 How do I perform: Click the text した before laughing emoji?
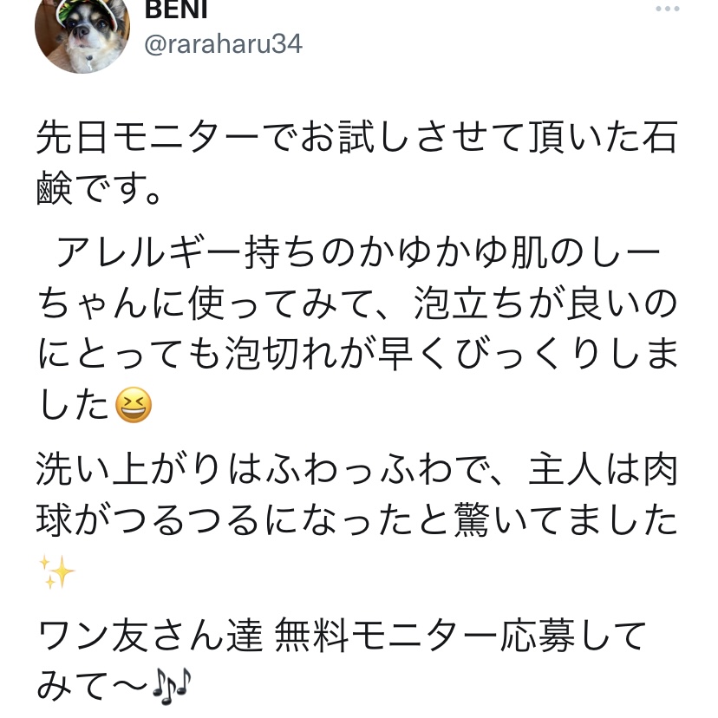pos(75,405)
